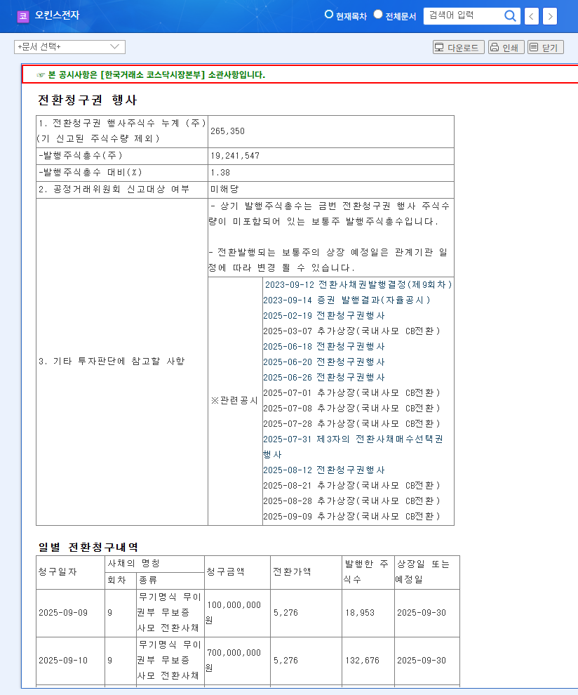The width and height of the screenshot is (578, 695).
Task: Click 2025-08-28 추가상장(국내사모 CB전환) entry
Action: (351, 501)
